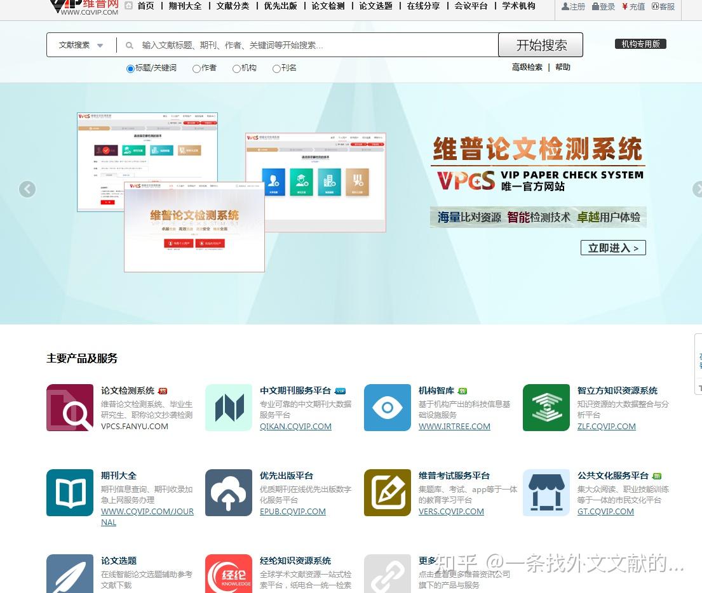This screenshot has width=702, height=593.
Task: Open 论文选题 in top navigation
Action: pyautogui.click(x=375, y=6)
